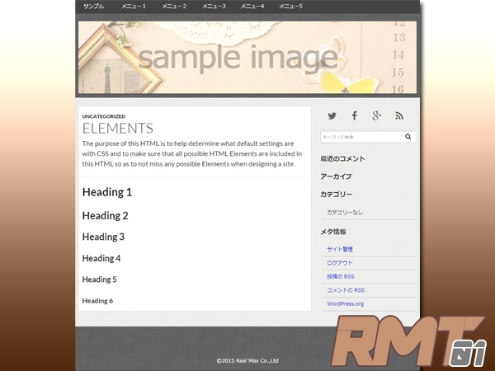Click the Heading 1 text

pos(107,192)
